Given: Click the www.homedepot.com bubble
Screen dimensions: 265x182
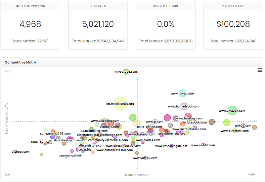Looking at the screenshot, I should (x=184, y=106).
